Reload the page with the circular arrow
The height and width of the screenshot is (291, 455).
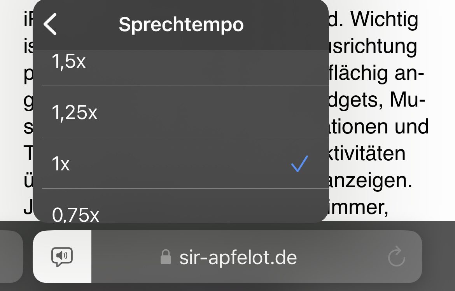397,257
